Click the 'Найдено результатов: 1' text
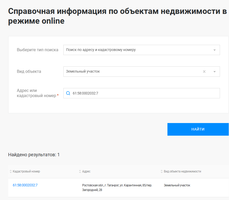Image resolution: width=229 pixels, height=200 pixels. tap(34, 155)
